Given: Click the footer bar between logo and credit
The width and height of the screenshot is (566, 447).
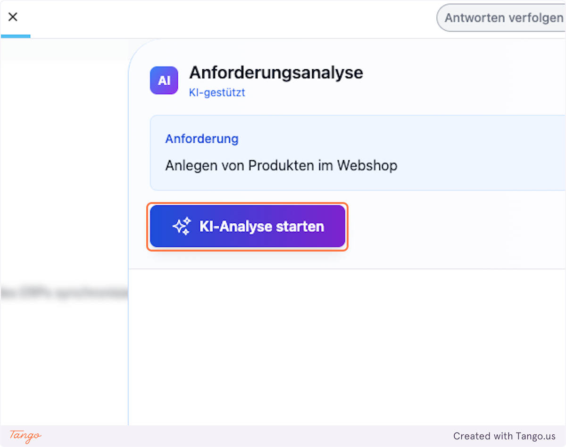Looking at the screenshot, I should [x=245, y=436].
